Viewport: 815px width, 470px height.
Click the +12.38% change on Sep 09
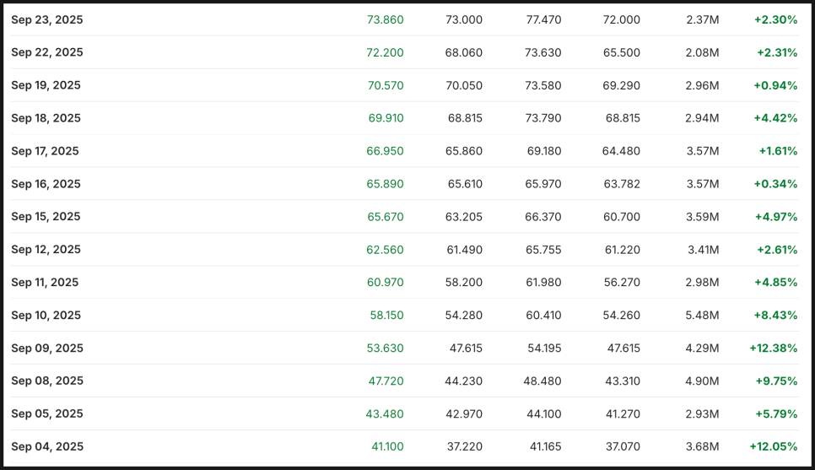774,348
